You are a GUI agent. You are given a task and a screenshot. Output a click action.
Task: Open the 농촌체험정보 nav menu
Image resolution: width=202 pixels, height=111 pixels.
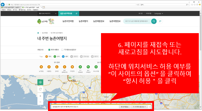coord(99,21)
